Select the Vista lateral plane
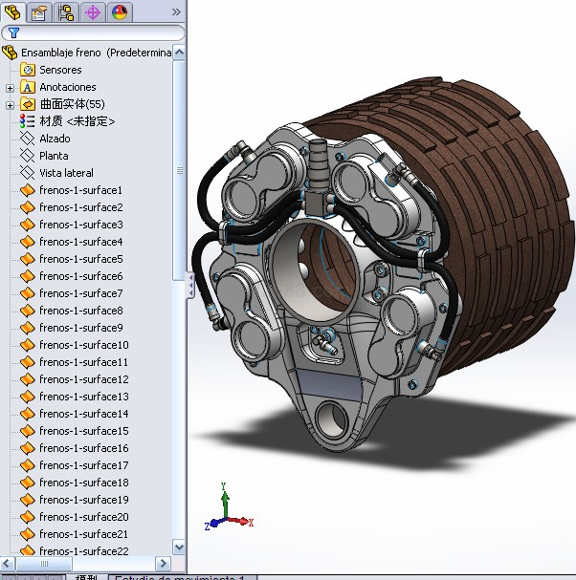Image resolution: width=576 pixels, height=580 pixels. (66, 173)
